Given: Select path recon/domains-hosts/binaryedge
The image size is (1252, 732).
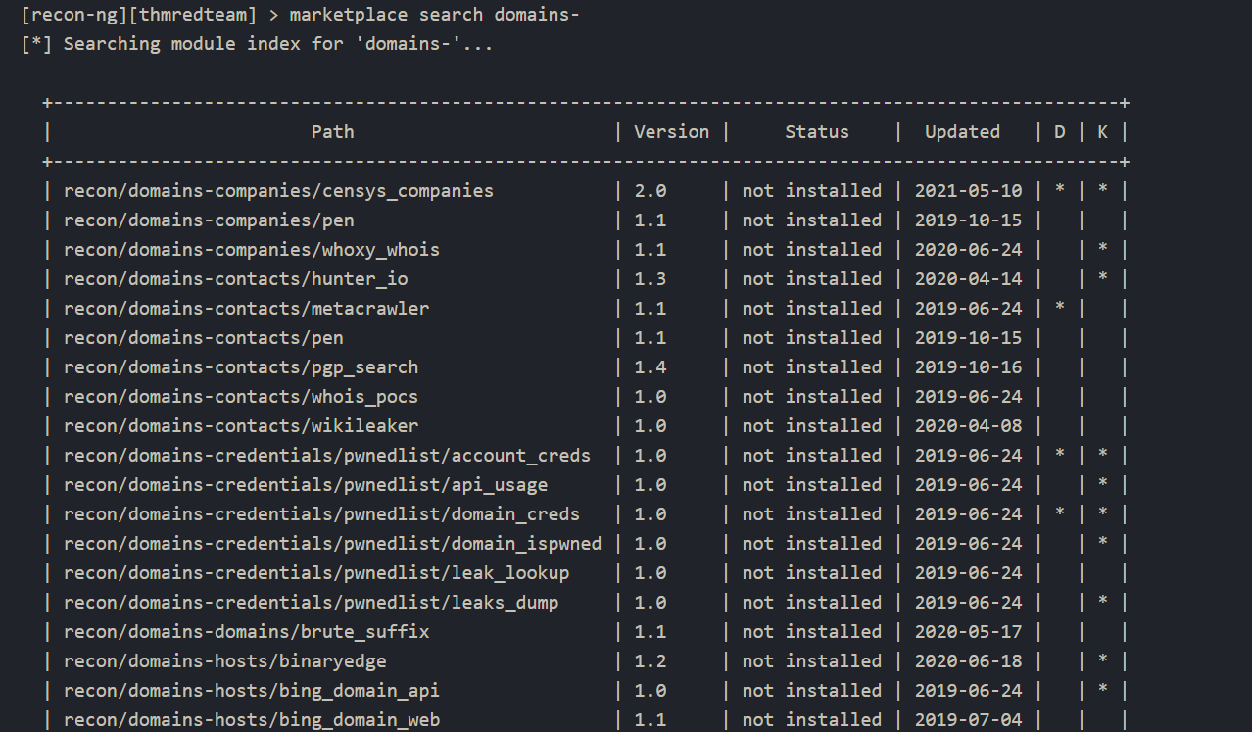Looking at the screenshot, I should click(224, 661).
